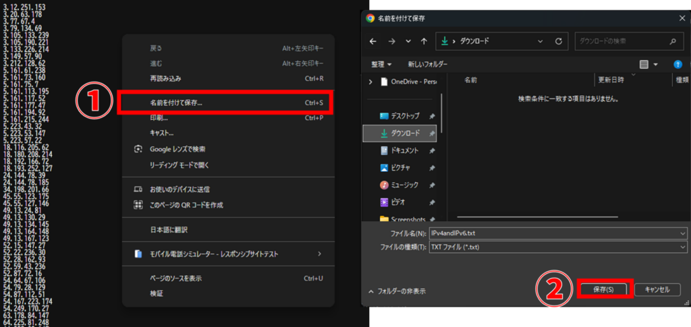The height and width of the screenshot is (327, 691).
Task: Choose お使いのデバイスに送信 menu entry
Action: (228, 189)
